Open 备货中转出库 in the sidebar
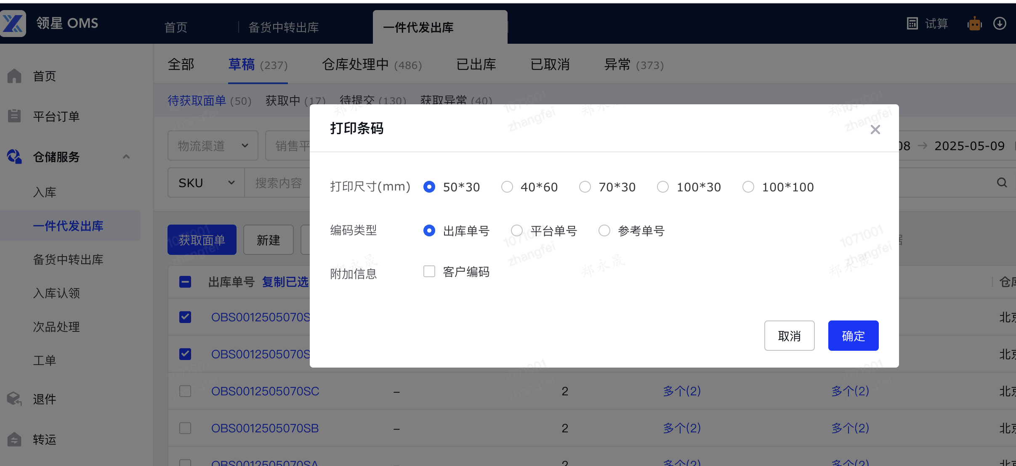The image size is (1016, 466). pos(68,259)
